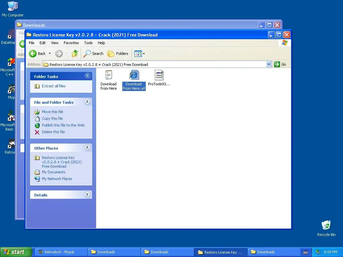Click the red X delete icon
The image size is (343, 257).
point(37,132)
